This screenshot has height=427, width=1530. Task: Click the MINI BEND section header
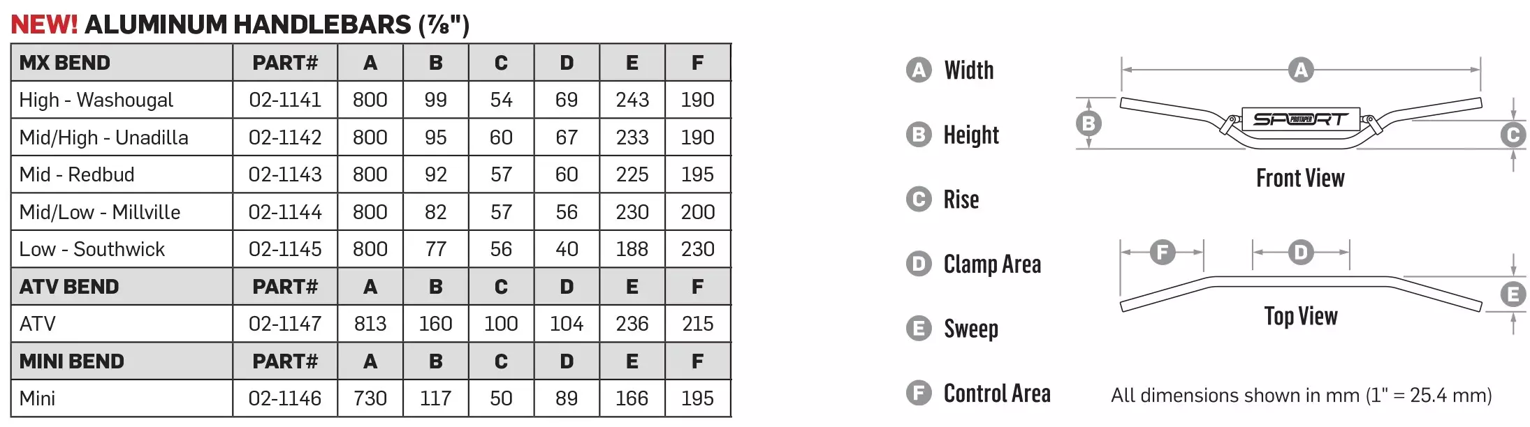pyautogui.click(x=72, y=361)
